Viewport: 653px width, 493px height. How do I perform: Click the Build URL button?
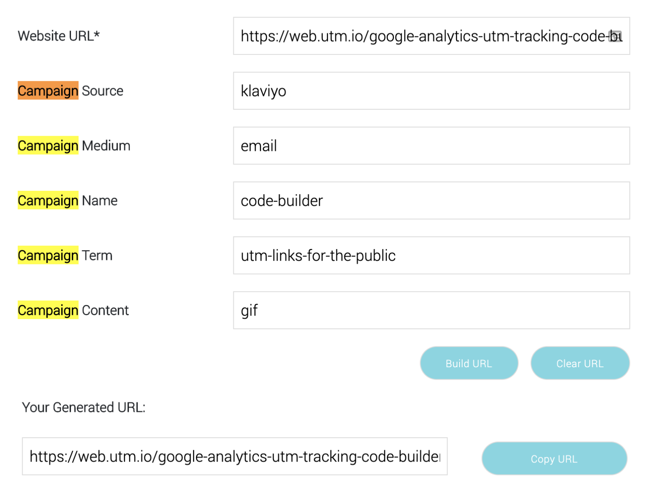(468, 363)
